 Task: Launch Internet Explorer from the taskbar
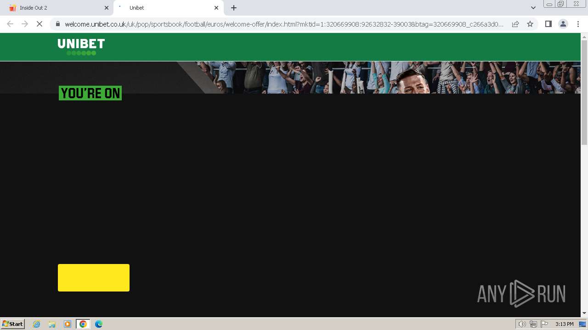[37, 324]
